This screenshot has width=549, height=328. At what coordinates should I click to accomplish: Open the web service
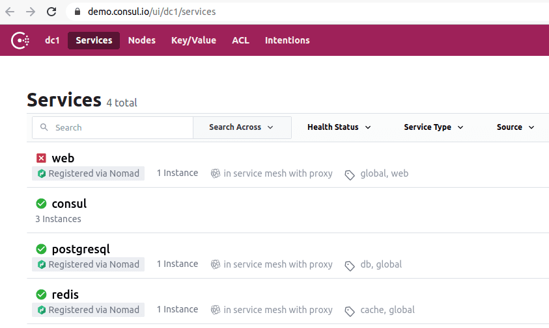click(63, 158)
